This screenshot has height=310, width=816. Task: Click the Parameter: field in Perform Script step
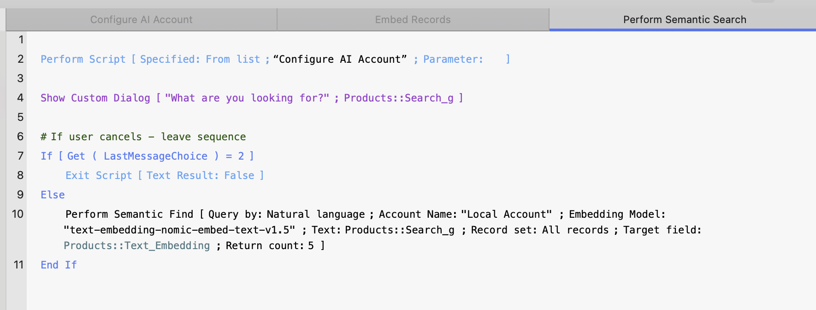click(453, 59)
